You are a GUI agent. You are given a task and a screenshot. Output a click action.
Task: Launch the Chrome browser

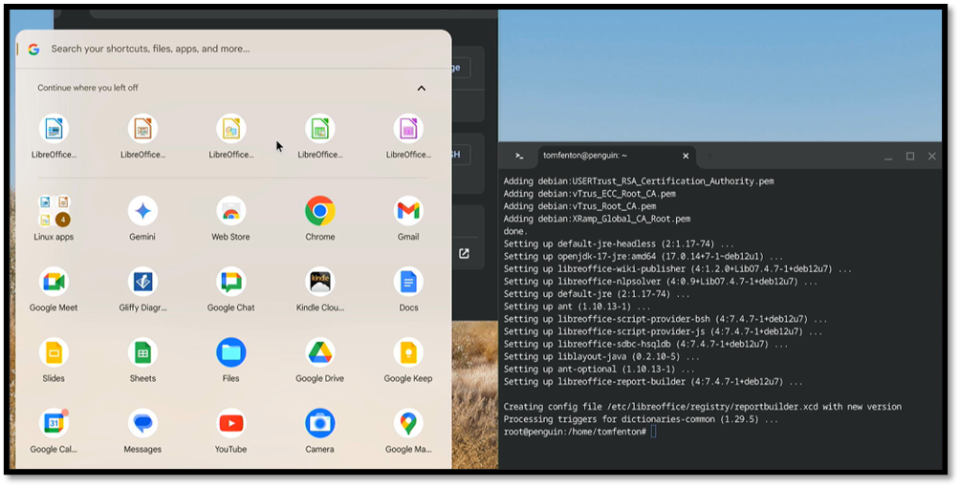pyautogui.click(x=319, y=211)
